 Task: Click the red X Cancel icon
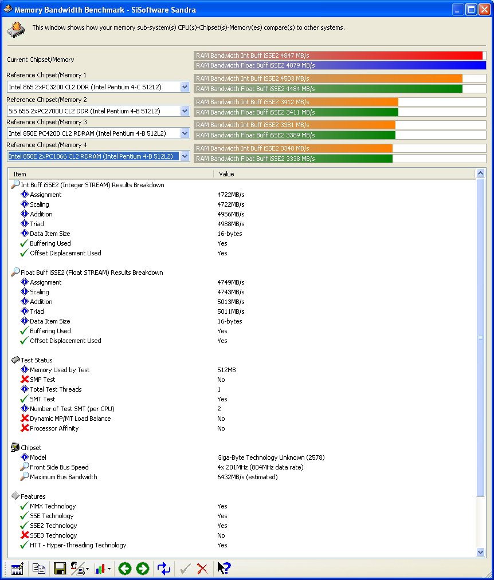202,569
